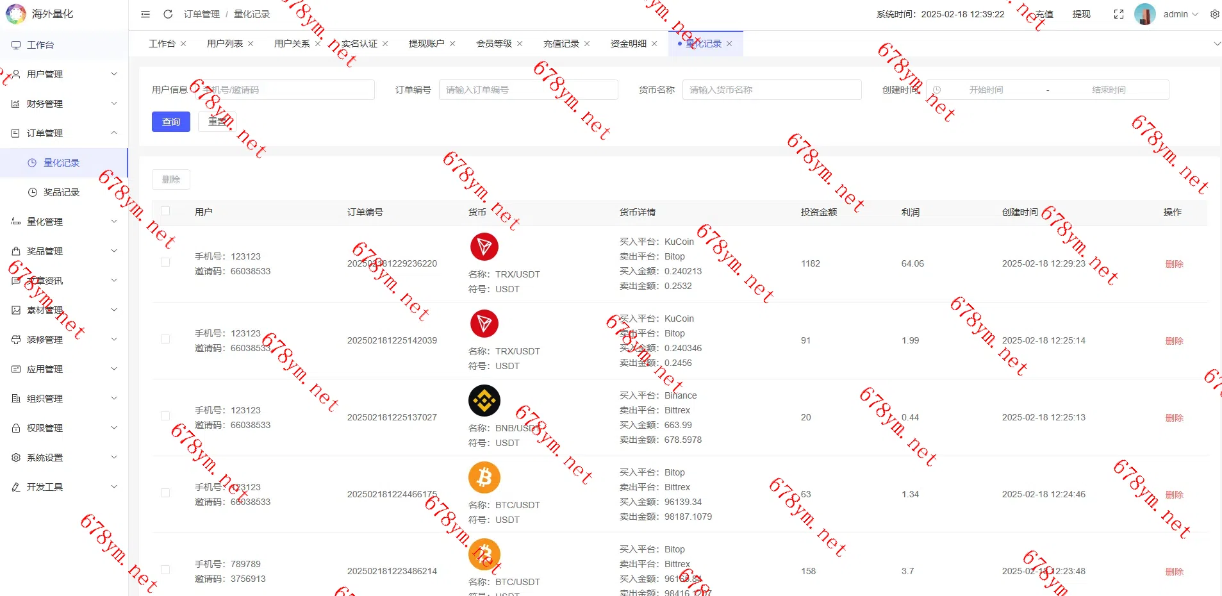Delete the order 202502181224466175 row
Image resolution: width=1222 pixels, height=596 pixels.
1174,495
